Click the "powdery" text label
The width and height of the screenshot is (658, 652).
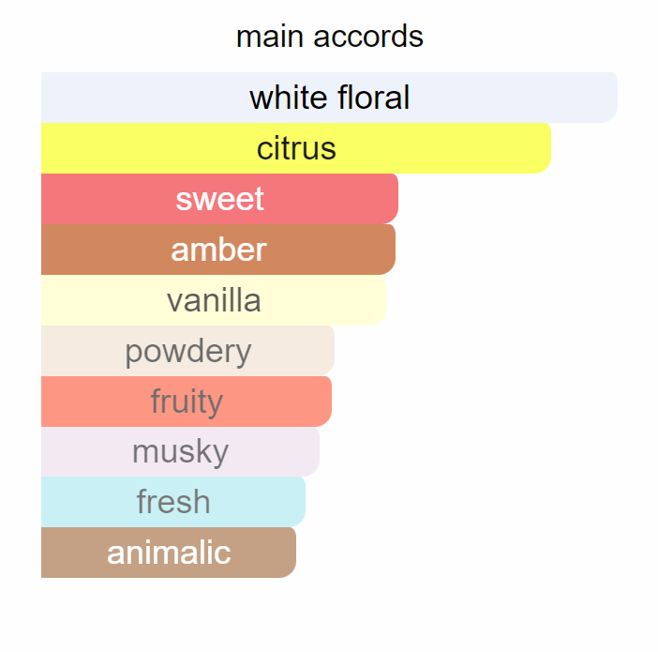(187, 351)
